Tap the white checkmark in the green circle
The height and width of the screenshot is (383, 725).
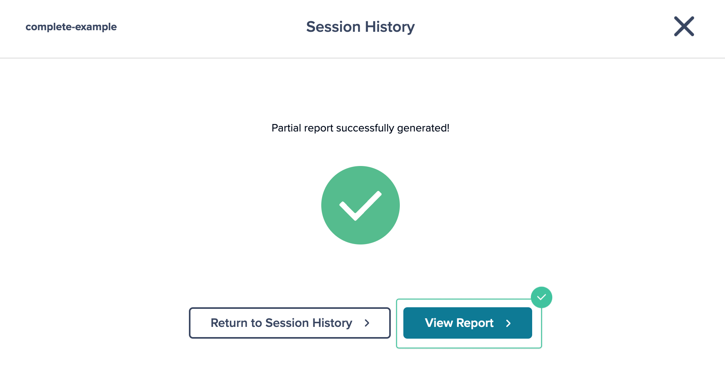click(x=361, y=206)
